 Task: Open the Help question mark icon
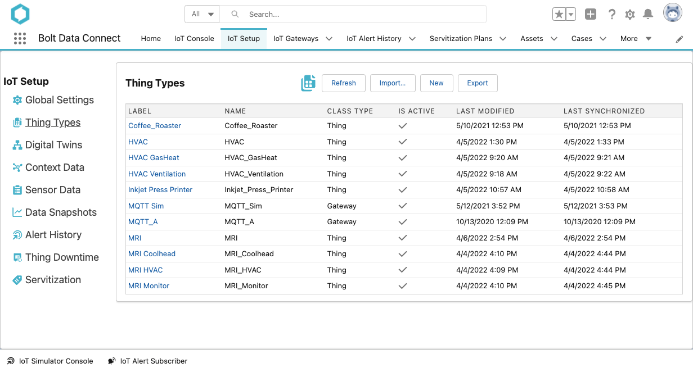(x=612, y=15)
